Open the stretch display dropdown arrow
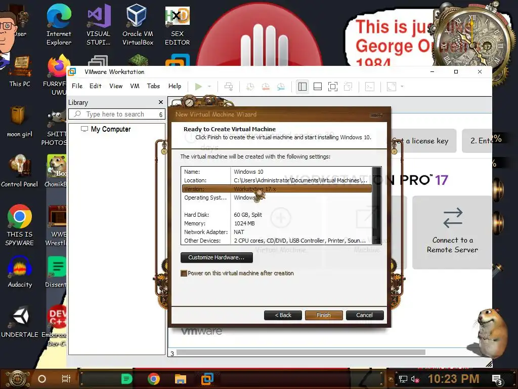 coord(402,87)
